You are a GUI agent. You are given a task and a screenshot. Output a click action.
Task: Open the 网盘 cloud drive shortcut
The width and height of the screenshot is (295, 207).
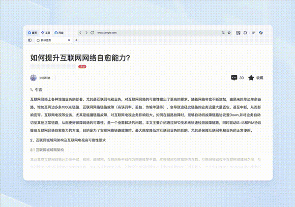click(x=59, y=32)
